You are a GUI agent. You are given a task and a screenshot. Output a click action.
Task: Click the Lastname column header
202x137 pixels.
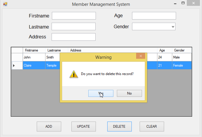click(x=57, y=50)
